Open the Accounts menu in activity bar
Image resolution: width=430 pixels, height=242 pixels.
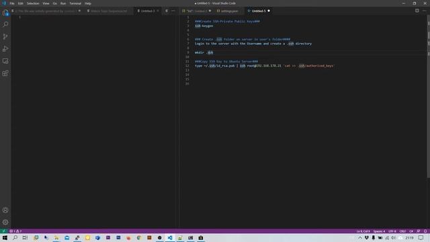[x=5, y=210]
